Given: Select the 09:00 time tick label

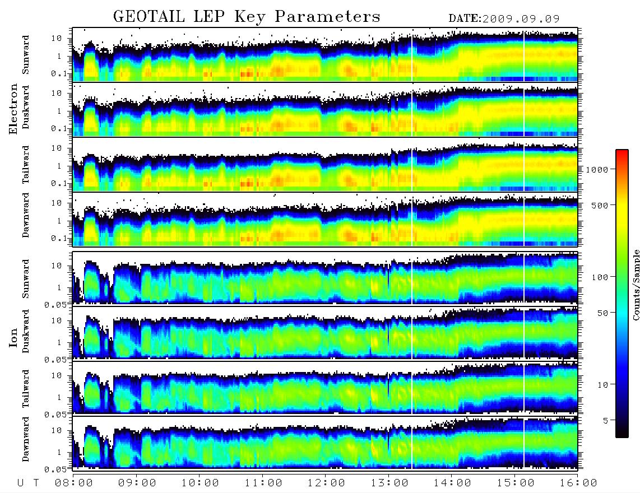Looking at the screenshot, I should pos(137,483).
